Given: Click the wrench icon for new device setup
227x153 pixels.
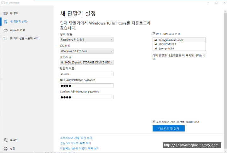Looking at the screenshot, I should [x=5, y=22].
